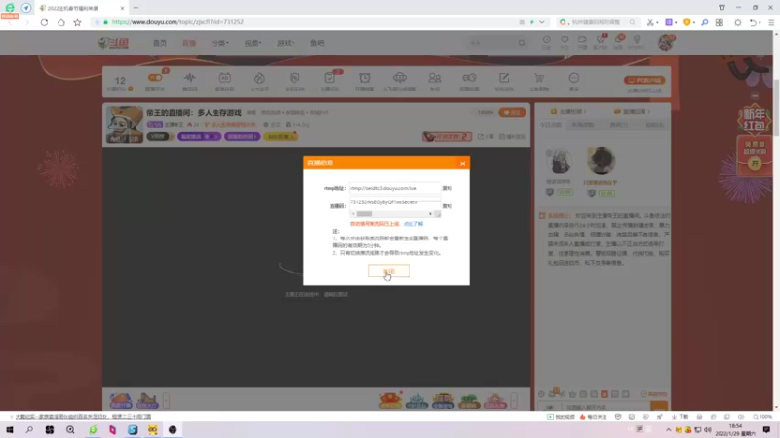This screenshot has height=438, width=780.
Task: Open the red 新年红包 badge on the right
Action: pyautogui.click(x=754, y=120)
